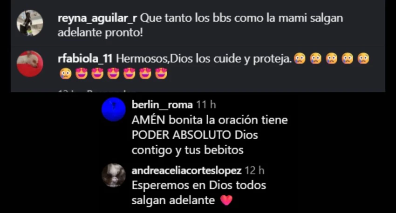This screenshot has width=396, height=213.
Task: Click the text 'Esperemos en Dios todos'
Action: [199, 185]
